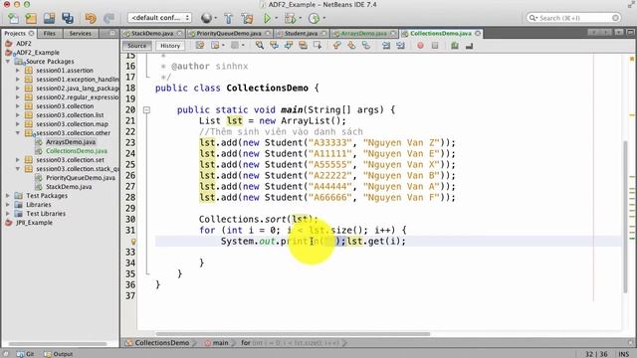Image resolution: width=637 pixels, height=358 pixels.
Task: Toggle Bookmark in the editor toolbar
Action: 365,46
